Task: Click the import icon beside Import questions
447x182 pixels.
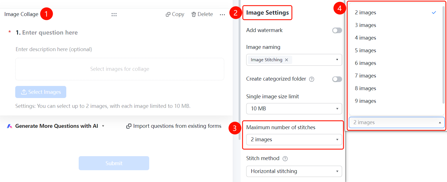Action: 129,126
